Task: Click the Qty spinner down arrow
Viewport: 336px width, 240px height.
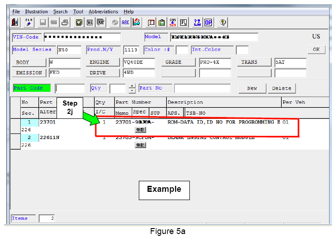Action: pos(132,90)
